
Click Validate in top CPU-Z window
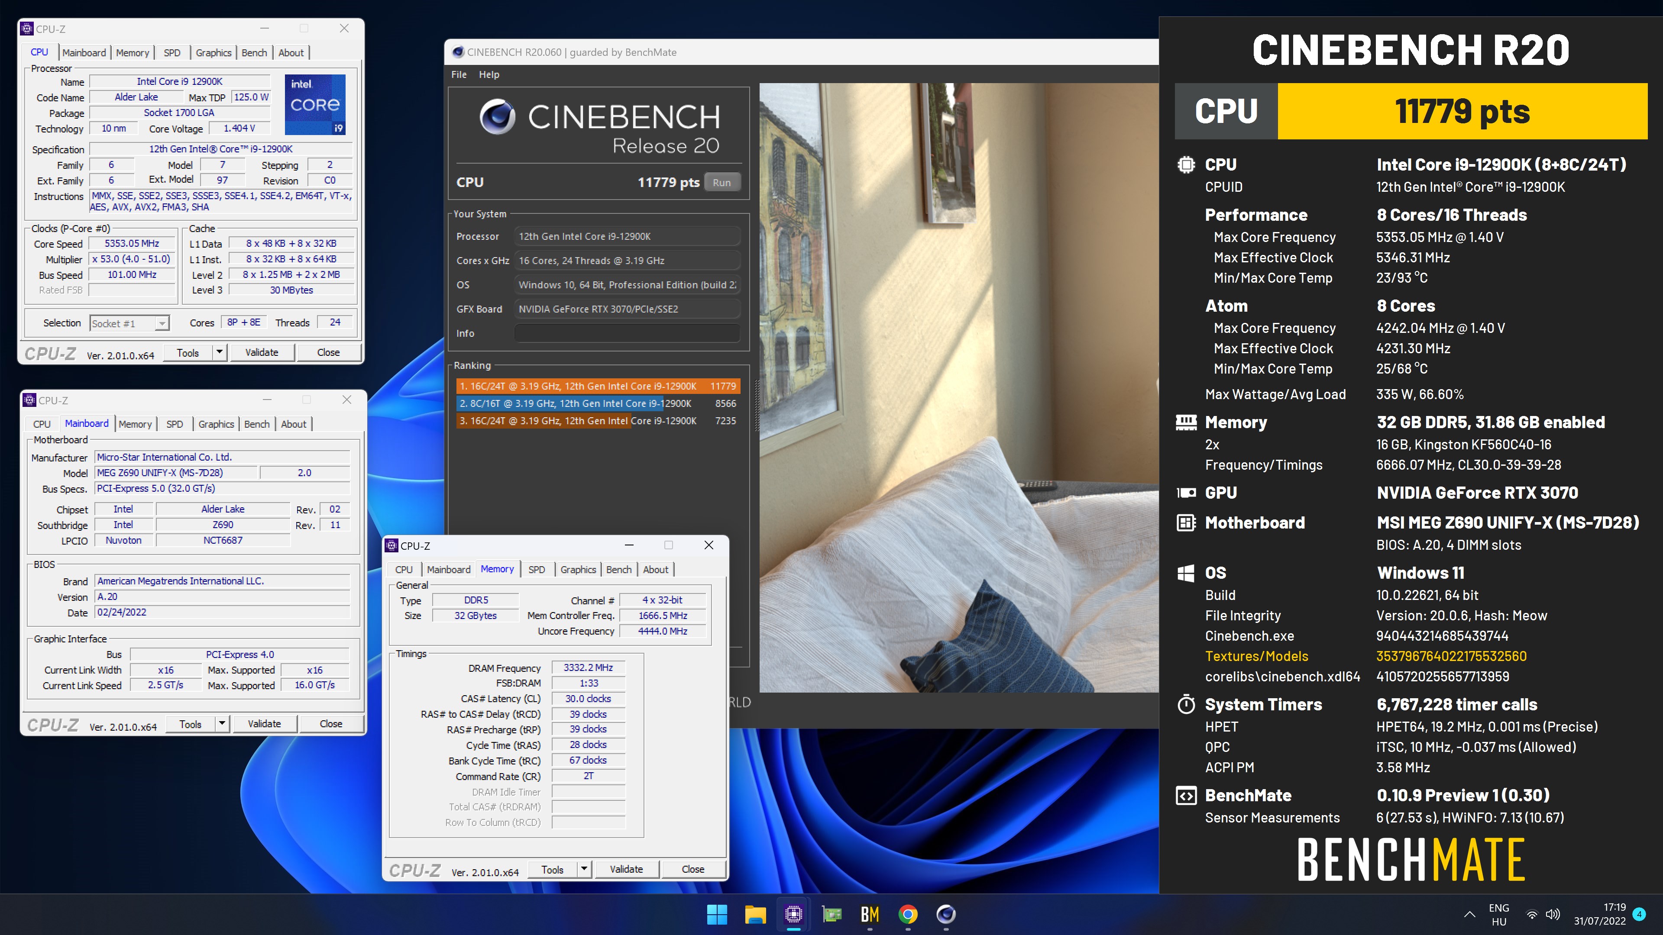coord(262,352)
